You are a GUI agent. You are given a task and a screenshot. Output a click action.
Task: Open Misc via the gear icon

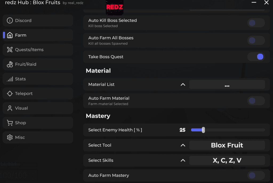[x=10, y=137]
